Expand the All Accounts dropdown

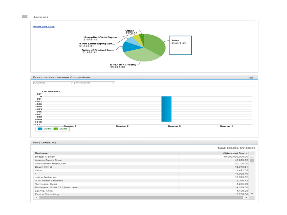point(94,83)
